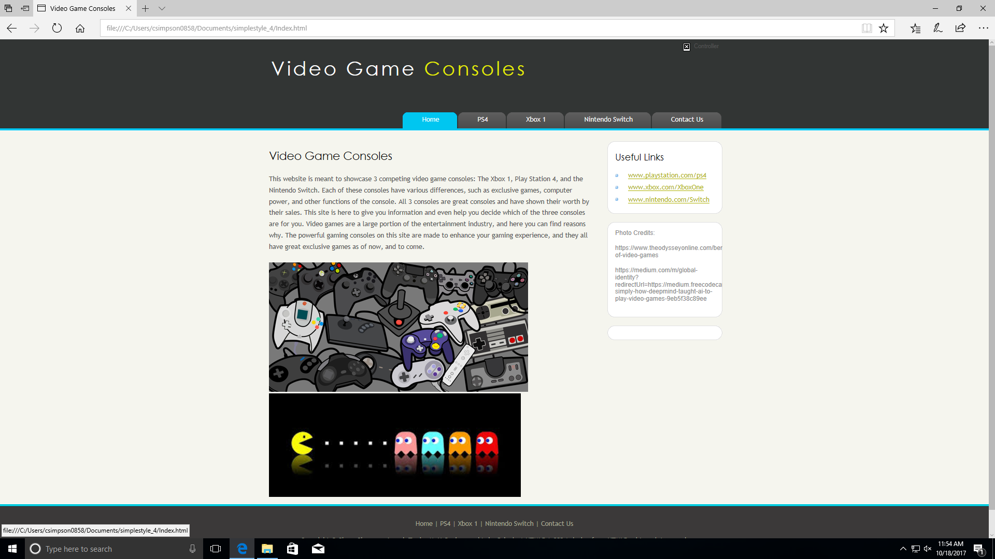
Task: Click the browser back navigation arrow
Action: click(11, 28)
